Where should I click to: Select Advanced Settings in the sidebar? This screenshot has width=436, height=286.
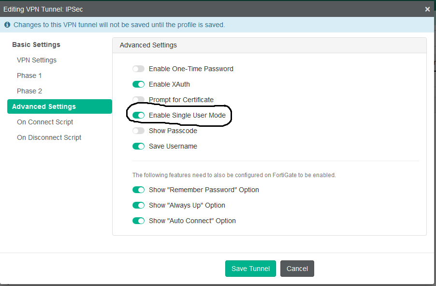pos(44,106)
